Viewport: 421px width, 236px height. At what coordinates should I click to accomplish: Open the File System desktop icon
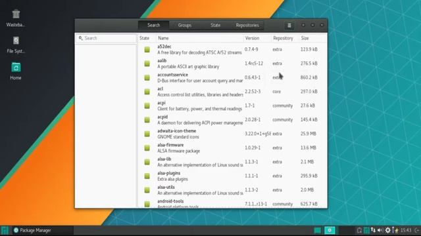coord(16,41)
